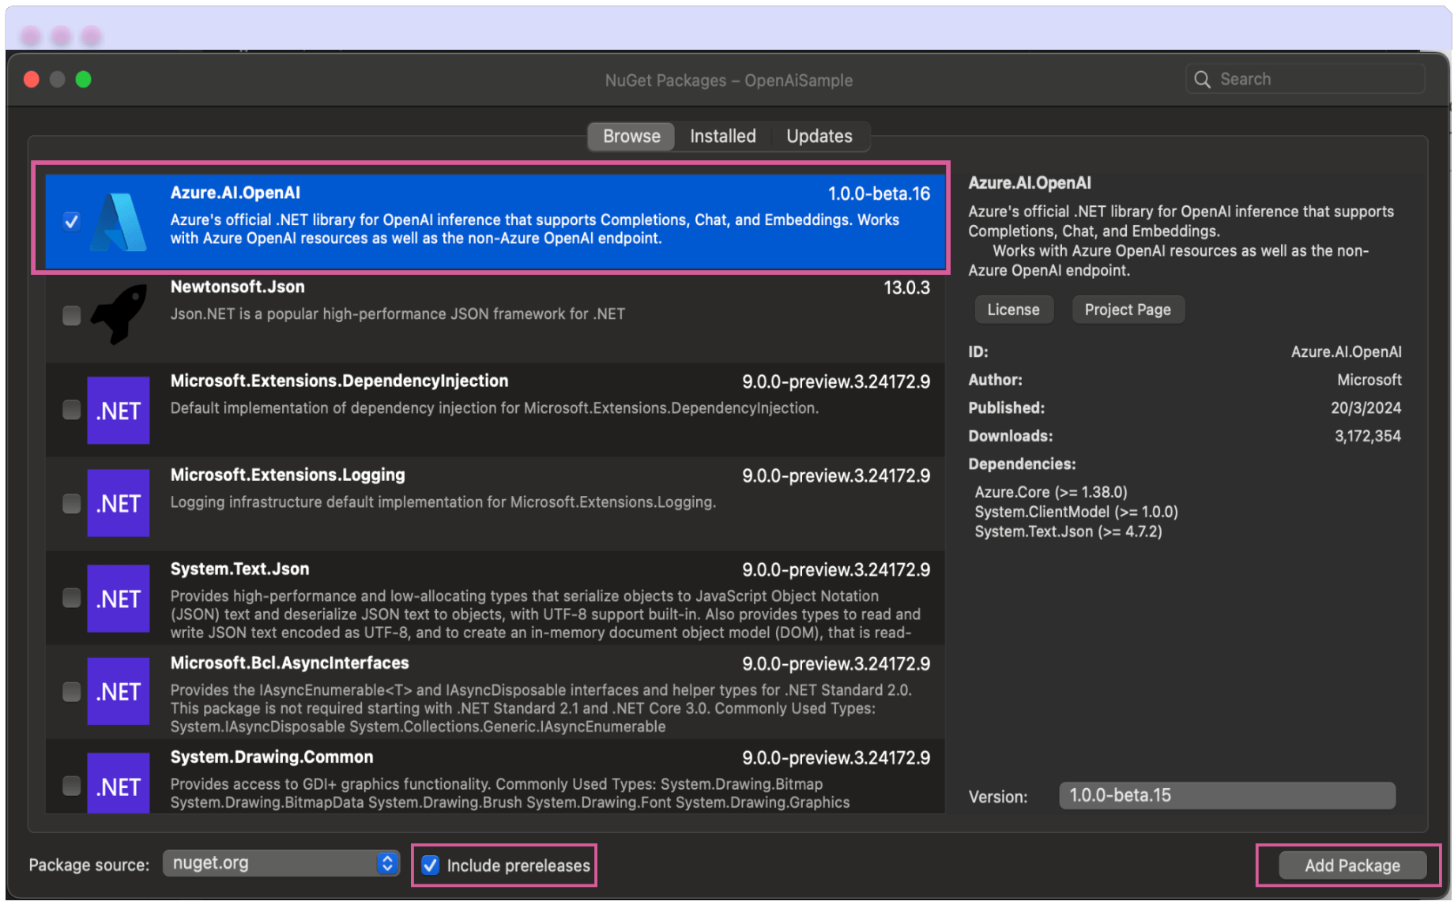The image size is (1454, 905).
Task: Select the System.Text.Json package title
Action: 239,569
